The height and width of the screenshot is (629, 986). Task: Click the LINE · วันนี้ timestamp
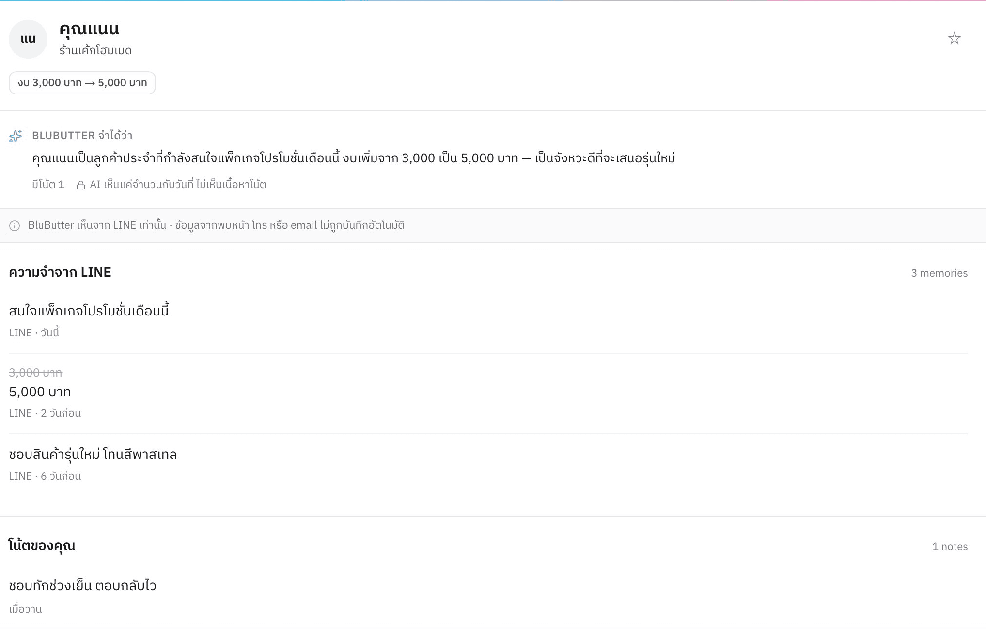pos(34,333)
